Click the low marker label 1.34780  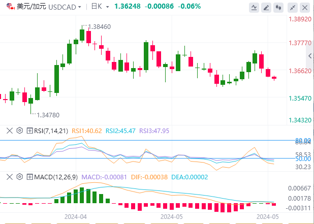tap(48, 115)
